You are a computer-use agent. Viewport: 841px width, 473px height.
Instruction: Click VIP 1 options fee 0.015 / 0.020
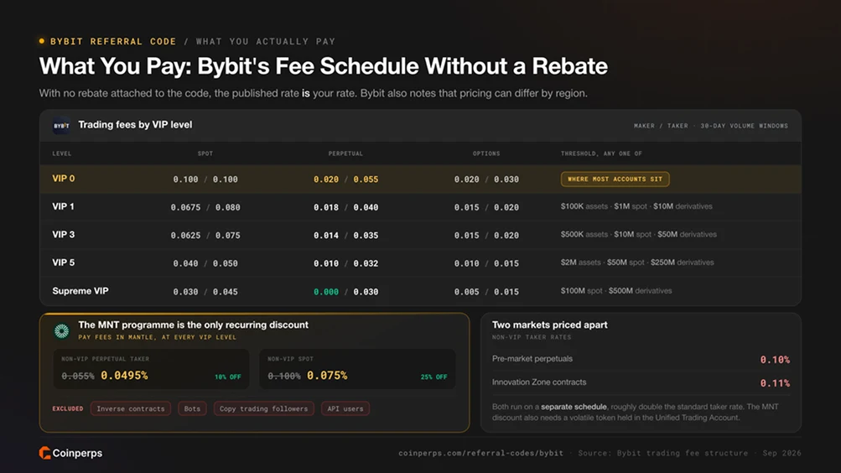(x=486, y=207)
